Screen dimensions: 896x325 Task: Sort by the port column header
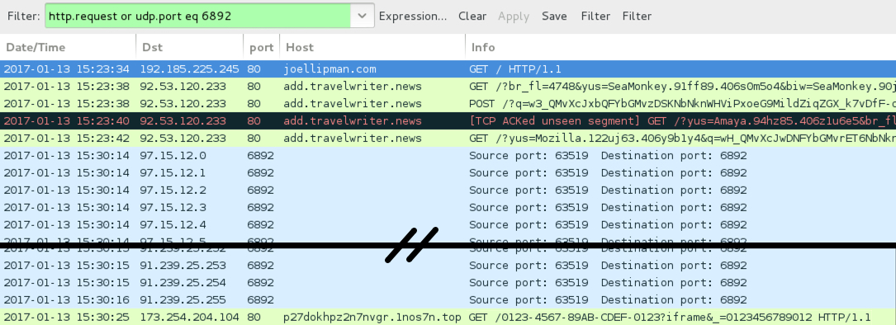(x=262, y=47)
